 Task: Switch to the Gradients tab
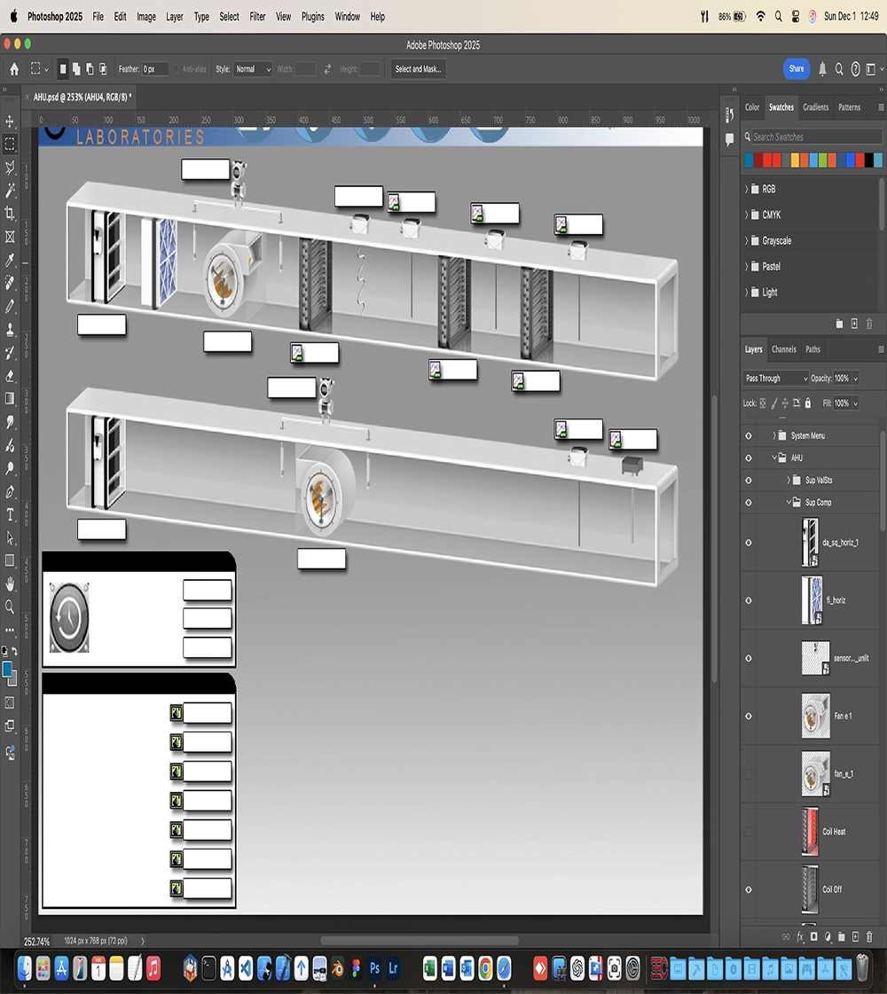tap(815, 107)
